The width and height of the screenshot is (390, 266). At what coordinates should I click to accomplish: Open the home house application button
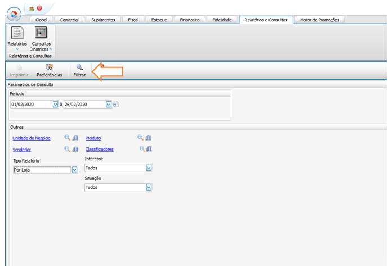14,14
